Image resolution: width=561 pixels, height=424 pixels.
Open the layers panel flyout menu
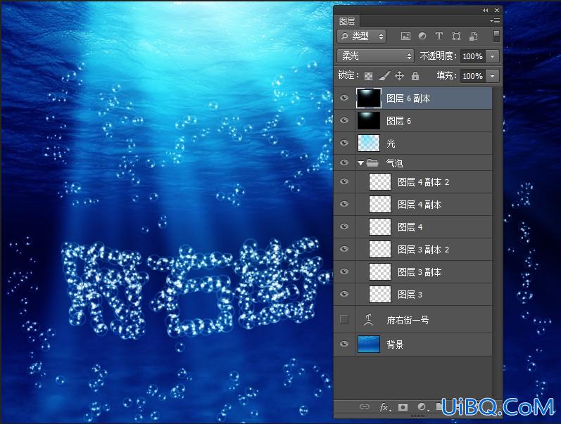coord(495,20)
